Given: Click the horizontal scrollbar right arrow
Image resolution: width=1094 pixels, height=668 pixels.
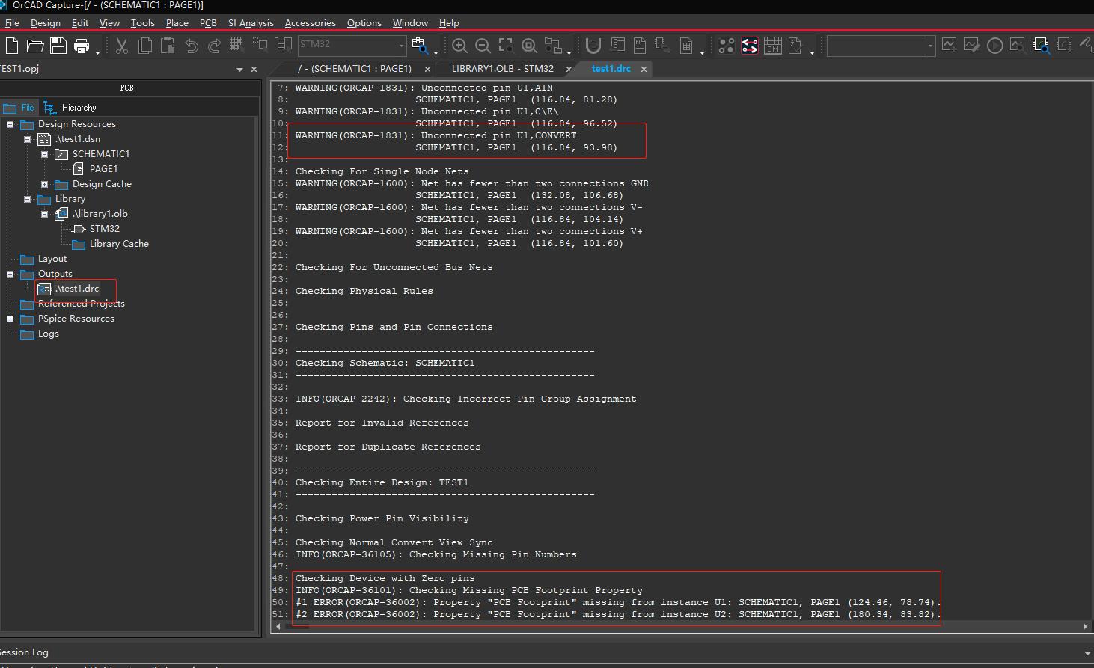Looking at the screenshot, I should 1085,627.
